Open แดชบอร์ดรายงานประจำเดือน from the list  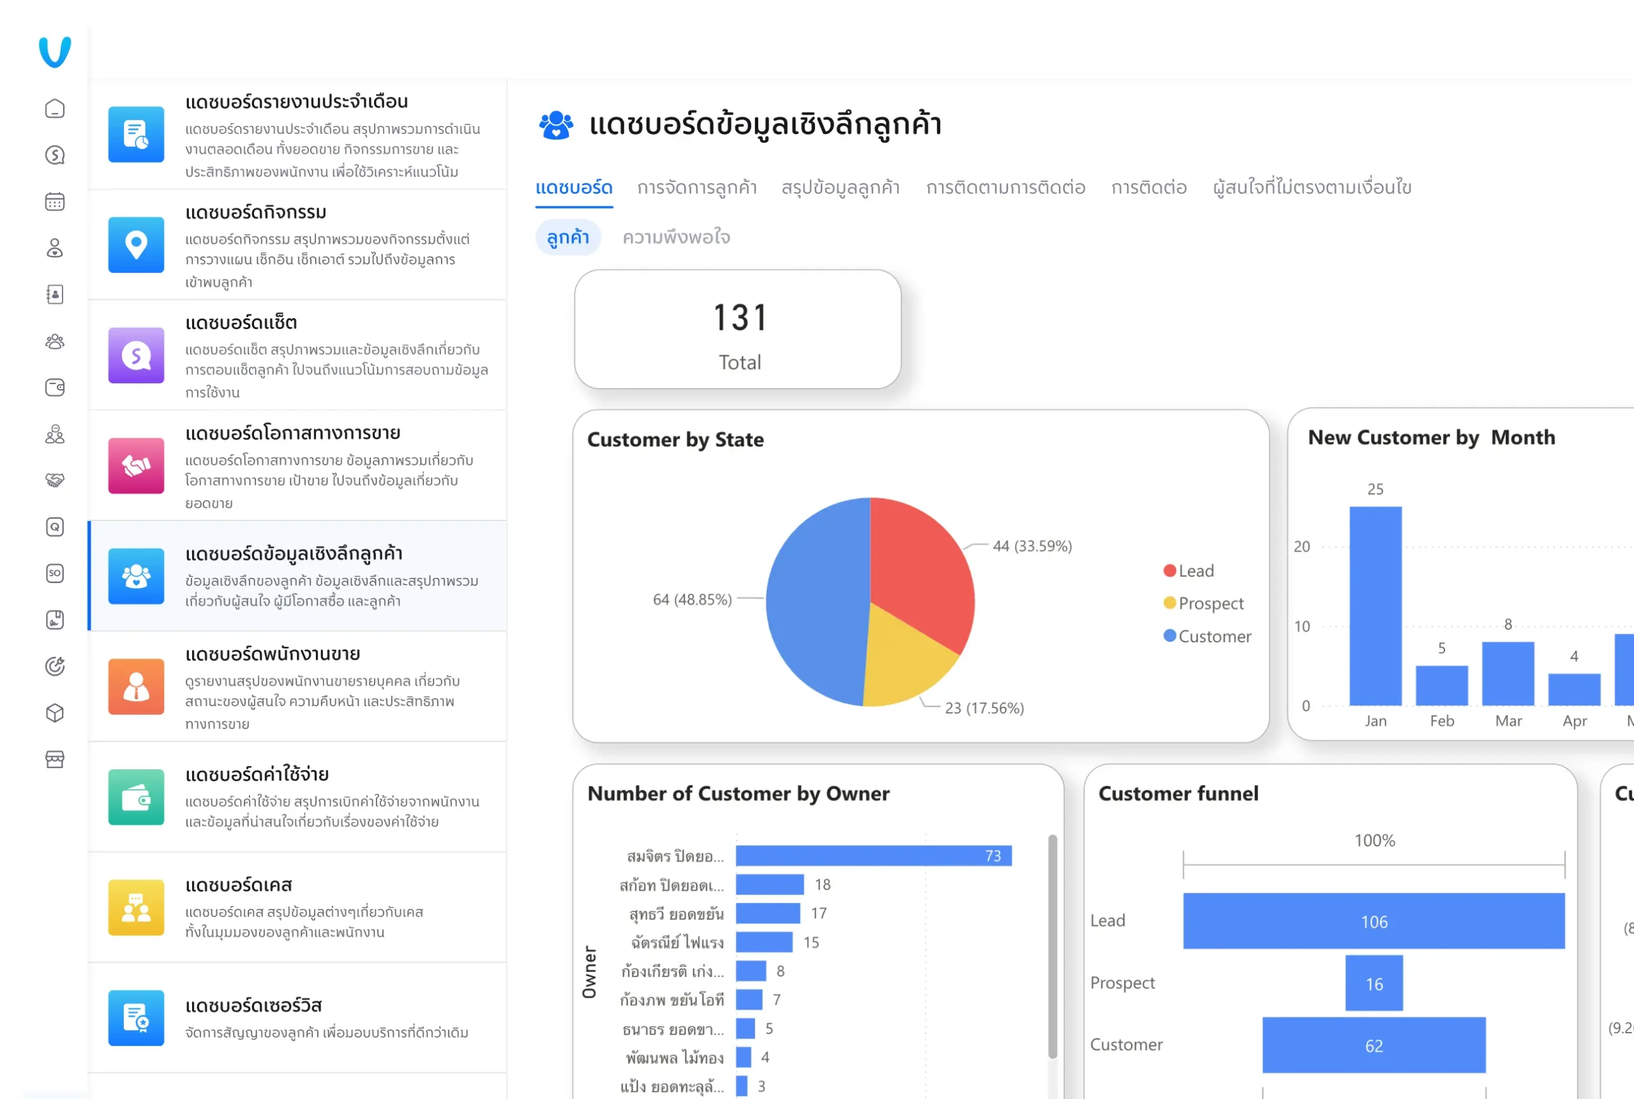pos(297,135)
